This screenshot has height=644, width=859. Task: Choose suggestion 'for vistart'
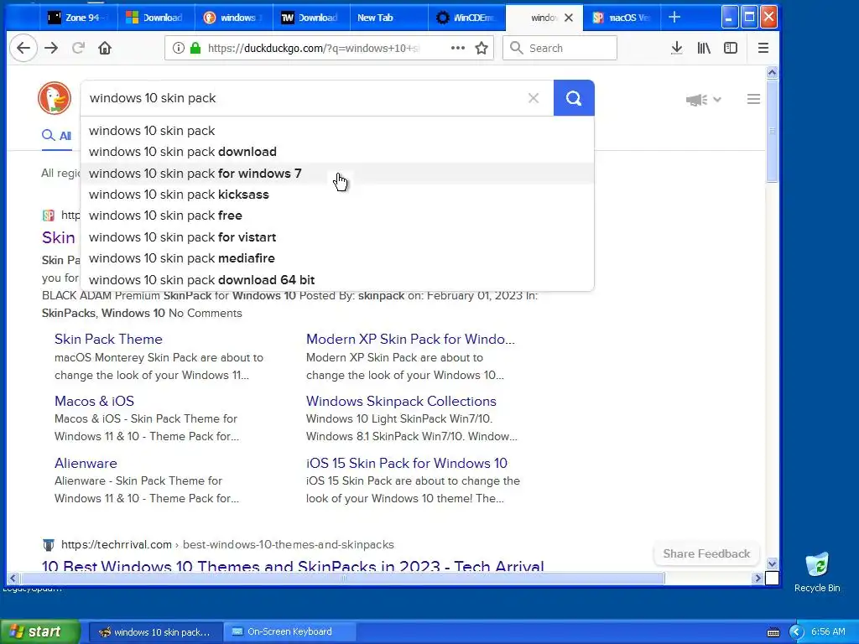(337, 237)
